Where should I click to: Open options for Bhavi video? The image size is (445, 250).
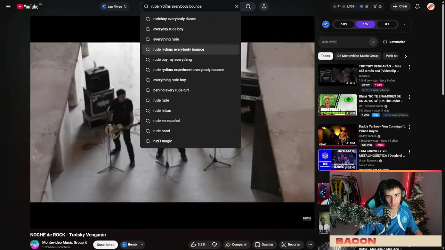[x=409, y=97]
